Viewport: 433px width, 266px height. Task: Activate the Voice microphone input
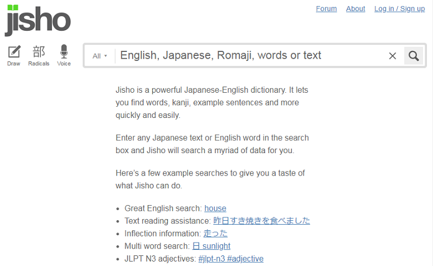click(64, 55)
